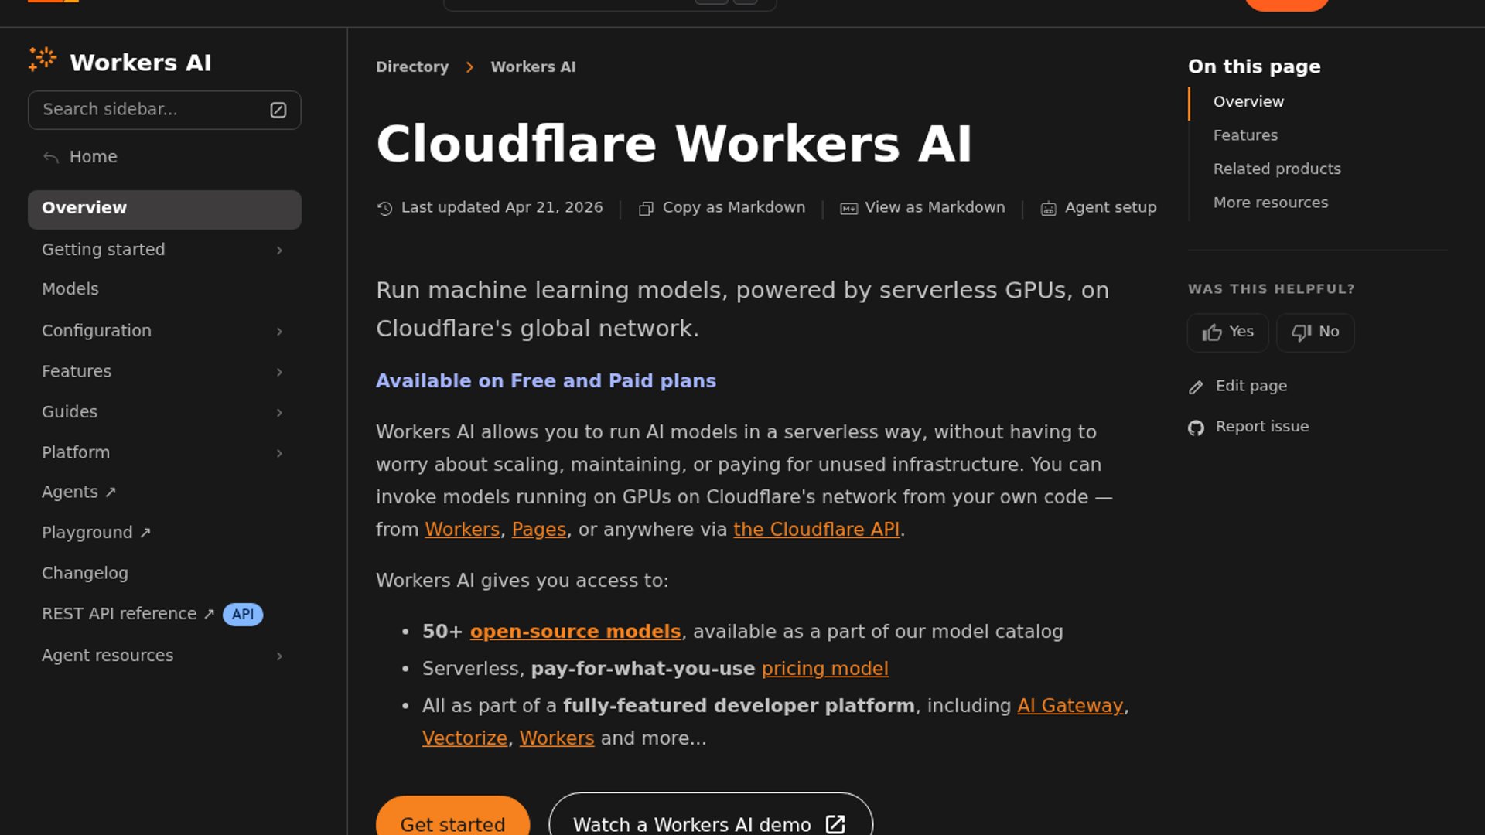1485x835 pixels.
Task: Go to Home in the sidebar
Action: click(93, 157)
